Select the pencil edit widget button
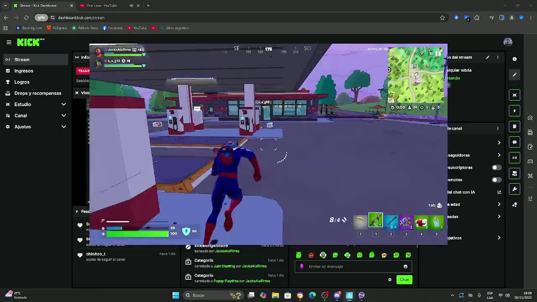Viewport: 537px width, 302px height. pos(515,75)
